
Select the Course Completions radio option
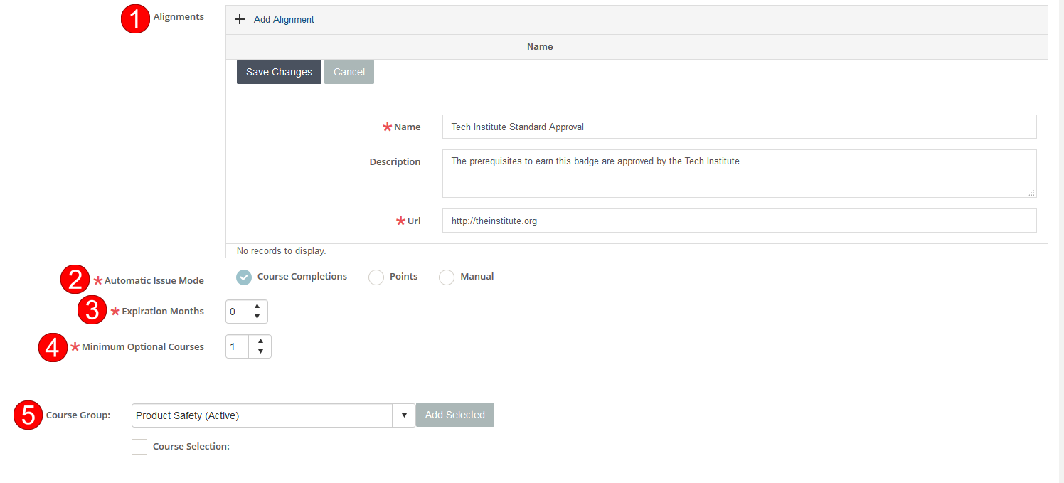(244, 277)
